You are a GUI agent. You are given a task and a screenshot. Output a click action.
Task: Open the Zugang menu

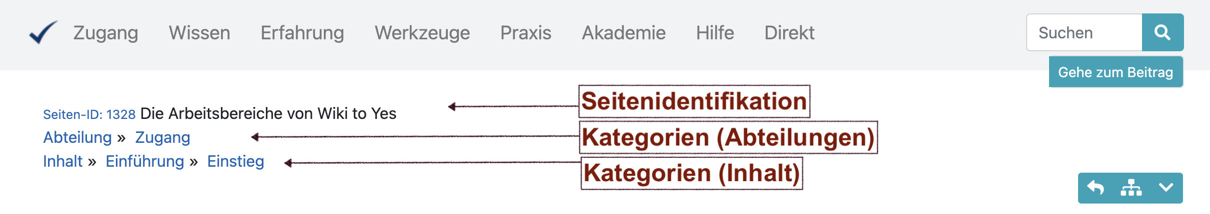point(105,33)
